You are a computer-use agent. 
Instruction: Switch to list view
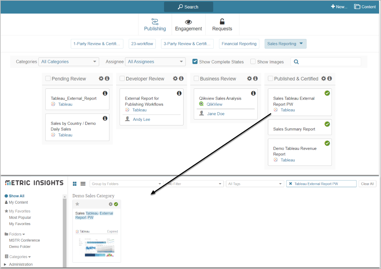(83, 184)
